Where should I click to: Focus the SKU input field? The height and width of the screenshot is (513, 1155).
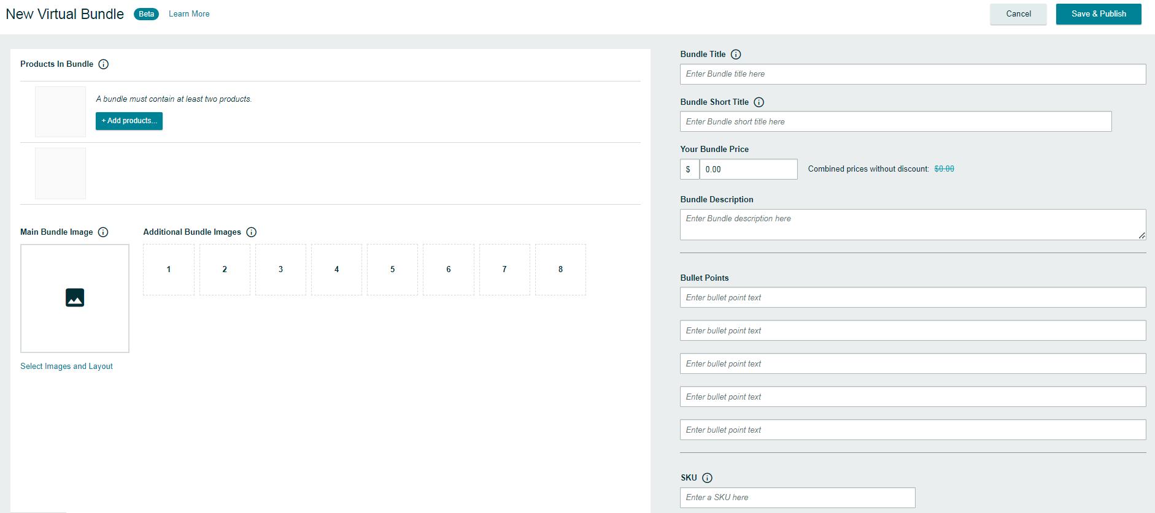tap(797, 498)
